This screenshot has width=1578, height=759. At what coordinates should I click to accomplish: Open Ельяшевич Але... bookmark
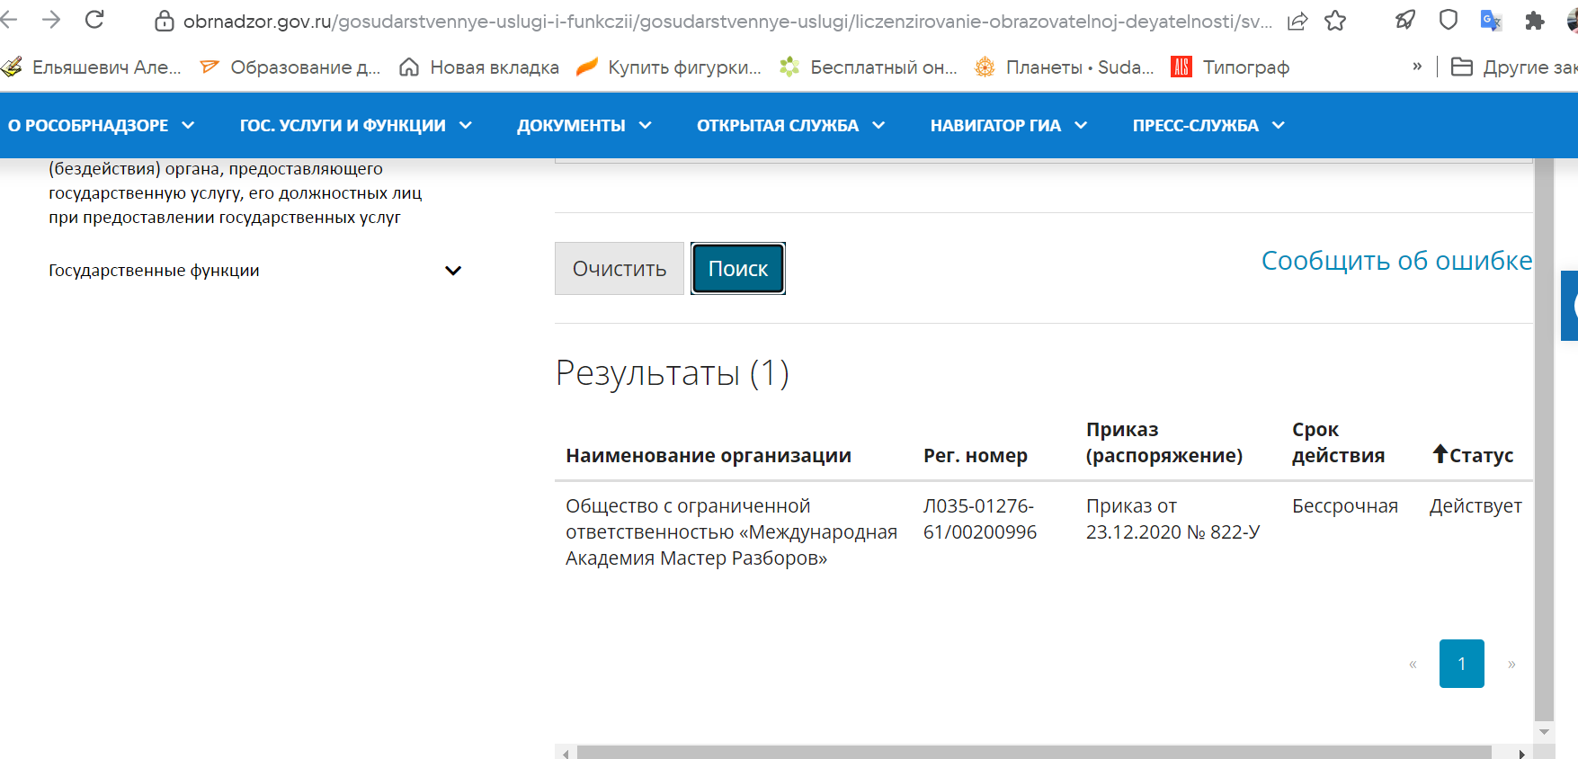pos(92,67)
